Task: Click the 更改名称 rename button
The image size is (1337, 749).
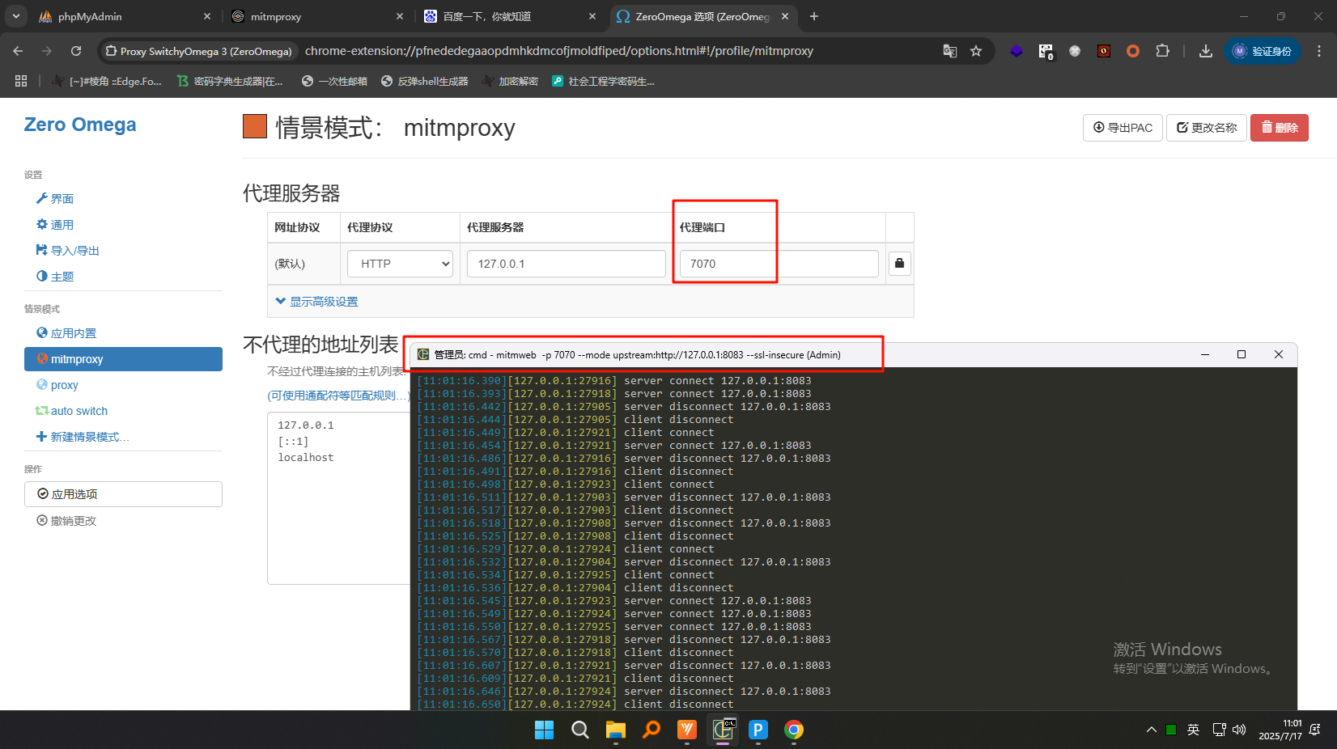Action: click(1207, 128)
